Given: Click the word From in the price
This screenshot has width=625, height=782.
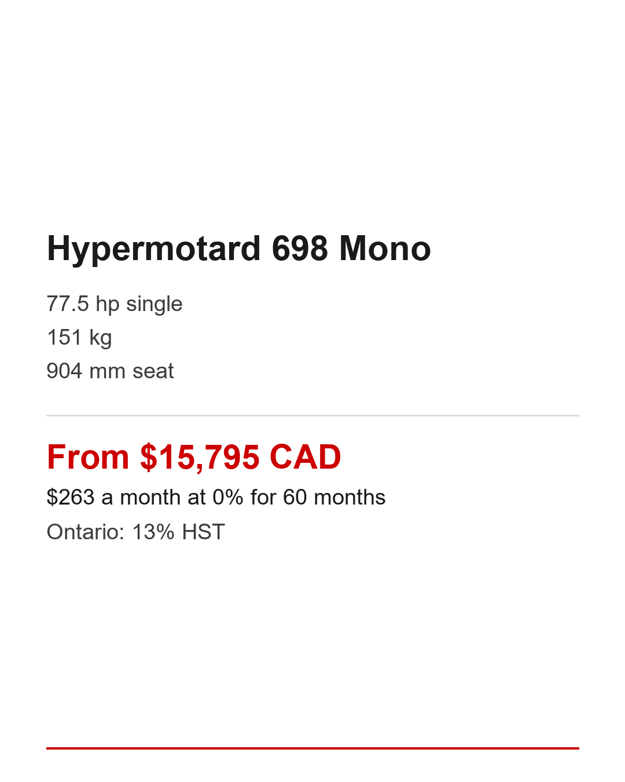Looking at the screenshot, I should (x=88, y=457).
